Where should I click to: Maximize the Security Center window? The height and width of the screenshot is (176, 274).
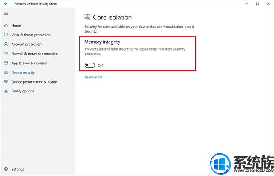pos(258,4)
